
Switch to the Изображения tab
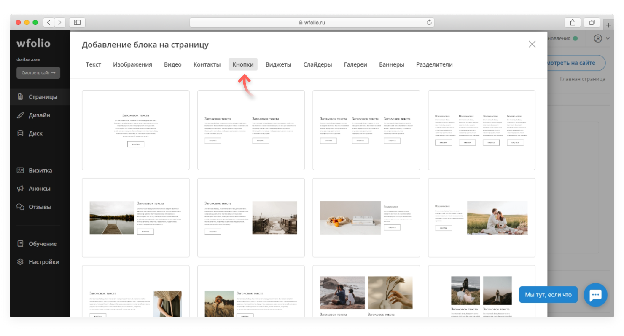tap(132, 64)
